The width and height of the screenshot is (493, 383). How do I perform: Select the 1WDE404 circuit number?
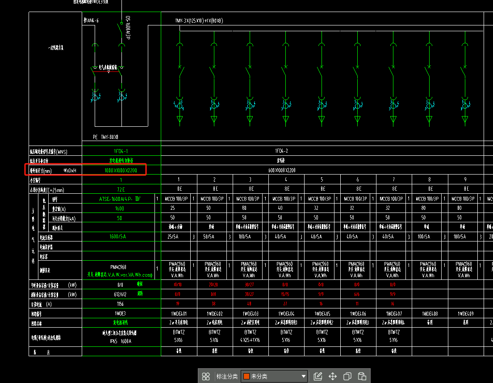coord(286,313)
